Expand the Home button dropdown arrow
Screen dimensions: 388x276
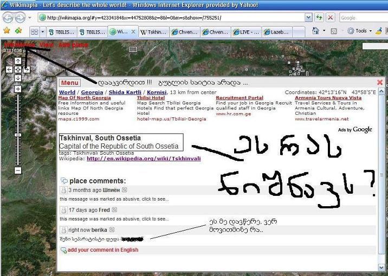(x=324, y=31)
